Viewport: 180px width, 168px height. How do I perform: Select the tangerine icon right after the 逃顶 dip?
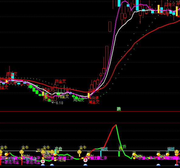pos(134,154)
